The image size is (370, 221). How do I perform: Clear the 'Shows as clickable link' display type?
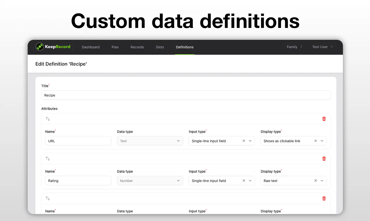pyautogui.click(x=316, y=141)
